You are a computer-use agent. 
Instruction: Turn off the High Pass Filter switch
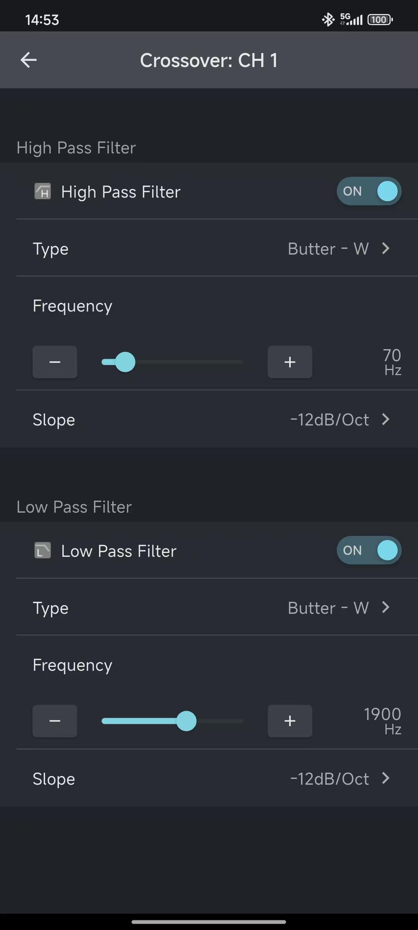(369, 191)
